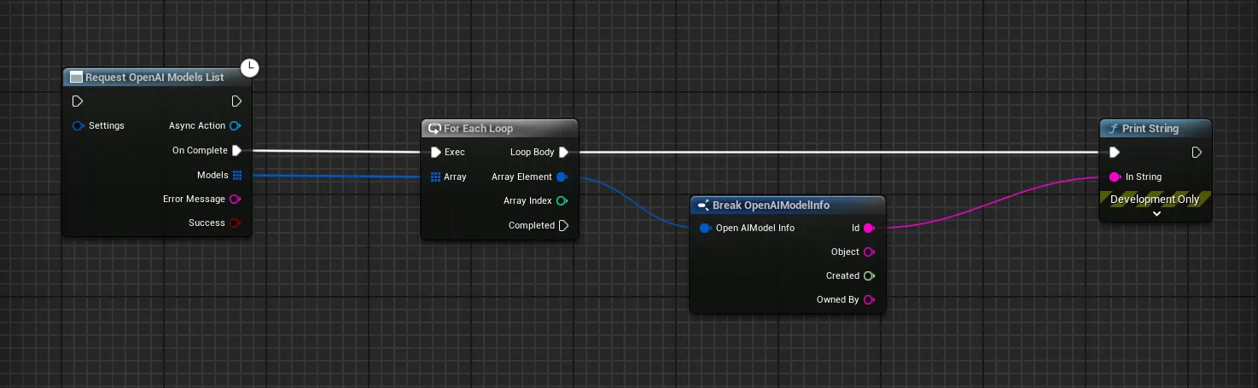The image size is (1258, 388).
Task: Click the latent clock icon on Request OpenAI Models List
Action: click(x=250, y=67)
